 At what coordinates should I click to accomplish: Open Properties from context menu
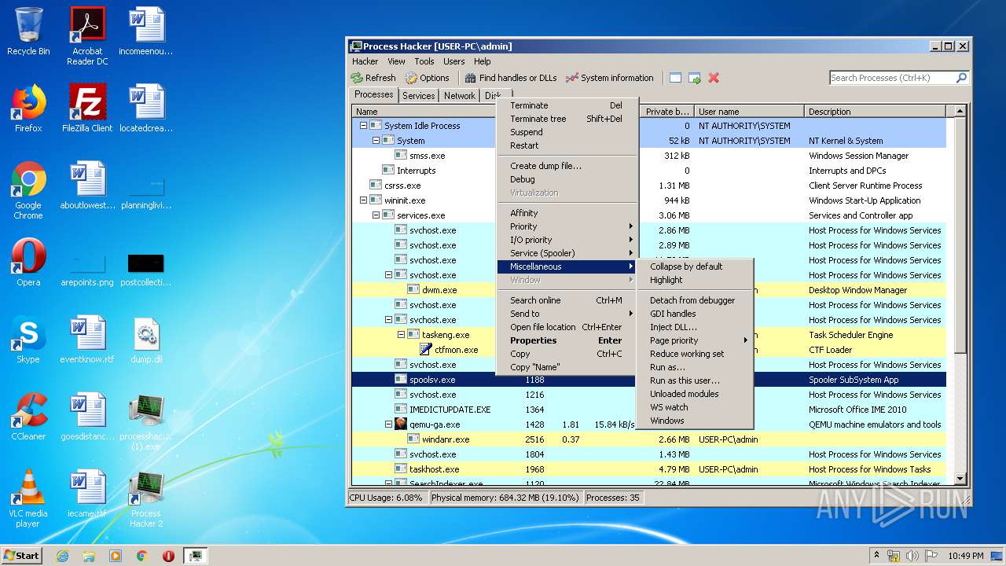tap(566, 340)
